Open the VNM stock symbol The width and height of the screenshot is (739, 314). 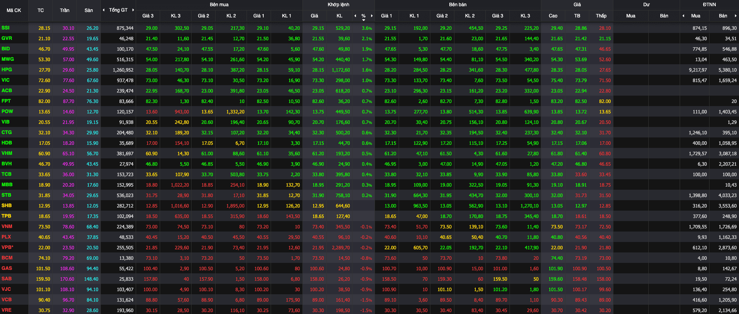click(x=7, y=226)
